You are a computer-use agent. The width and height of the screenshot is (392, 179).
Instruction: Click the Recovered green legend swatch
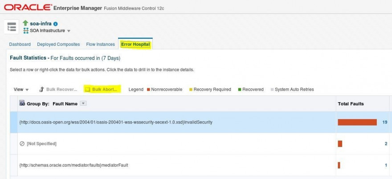[240, 90]
